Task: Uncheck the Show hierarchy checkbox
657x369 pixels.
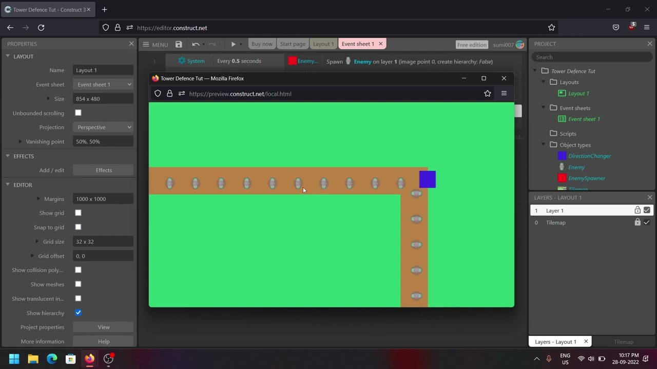Action: click(78, 313)
